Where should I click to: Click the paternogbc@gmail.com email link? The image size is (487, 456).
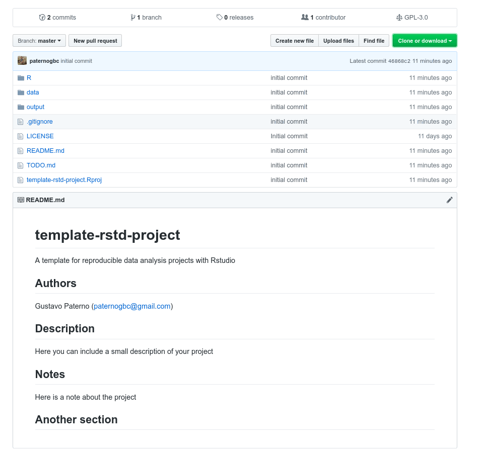point(132,306)
